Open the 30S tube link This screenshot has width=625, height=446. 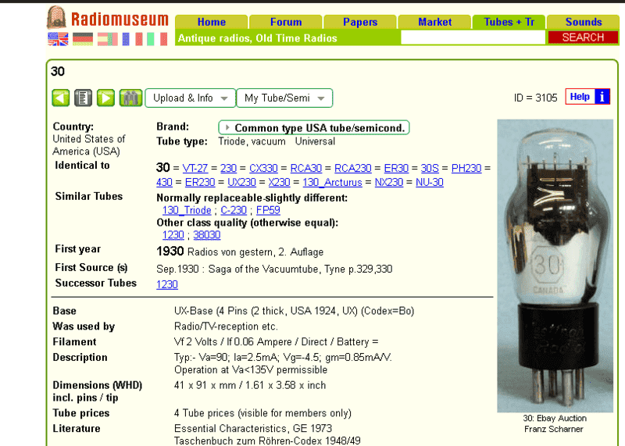430,168
